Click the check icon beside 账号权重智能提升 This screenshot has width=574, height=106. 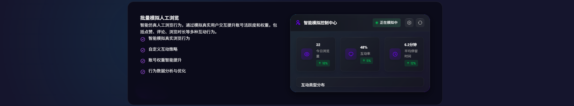coord(143,61)
